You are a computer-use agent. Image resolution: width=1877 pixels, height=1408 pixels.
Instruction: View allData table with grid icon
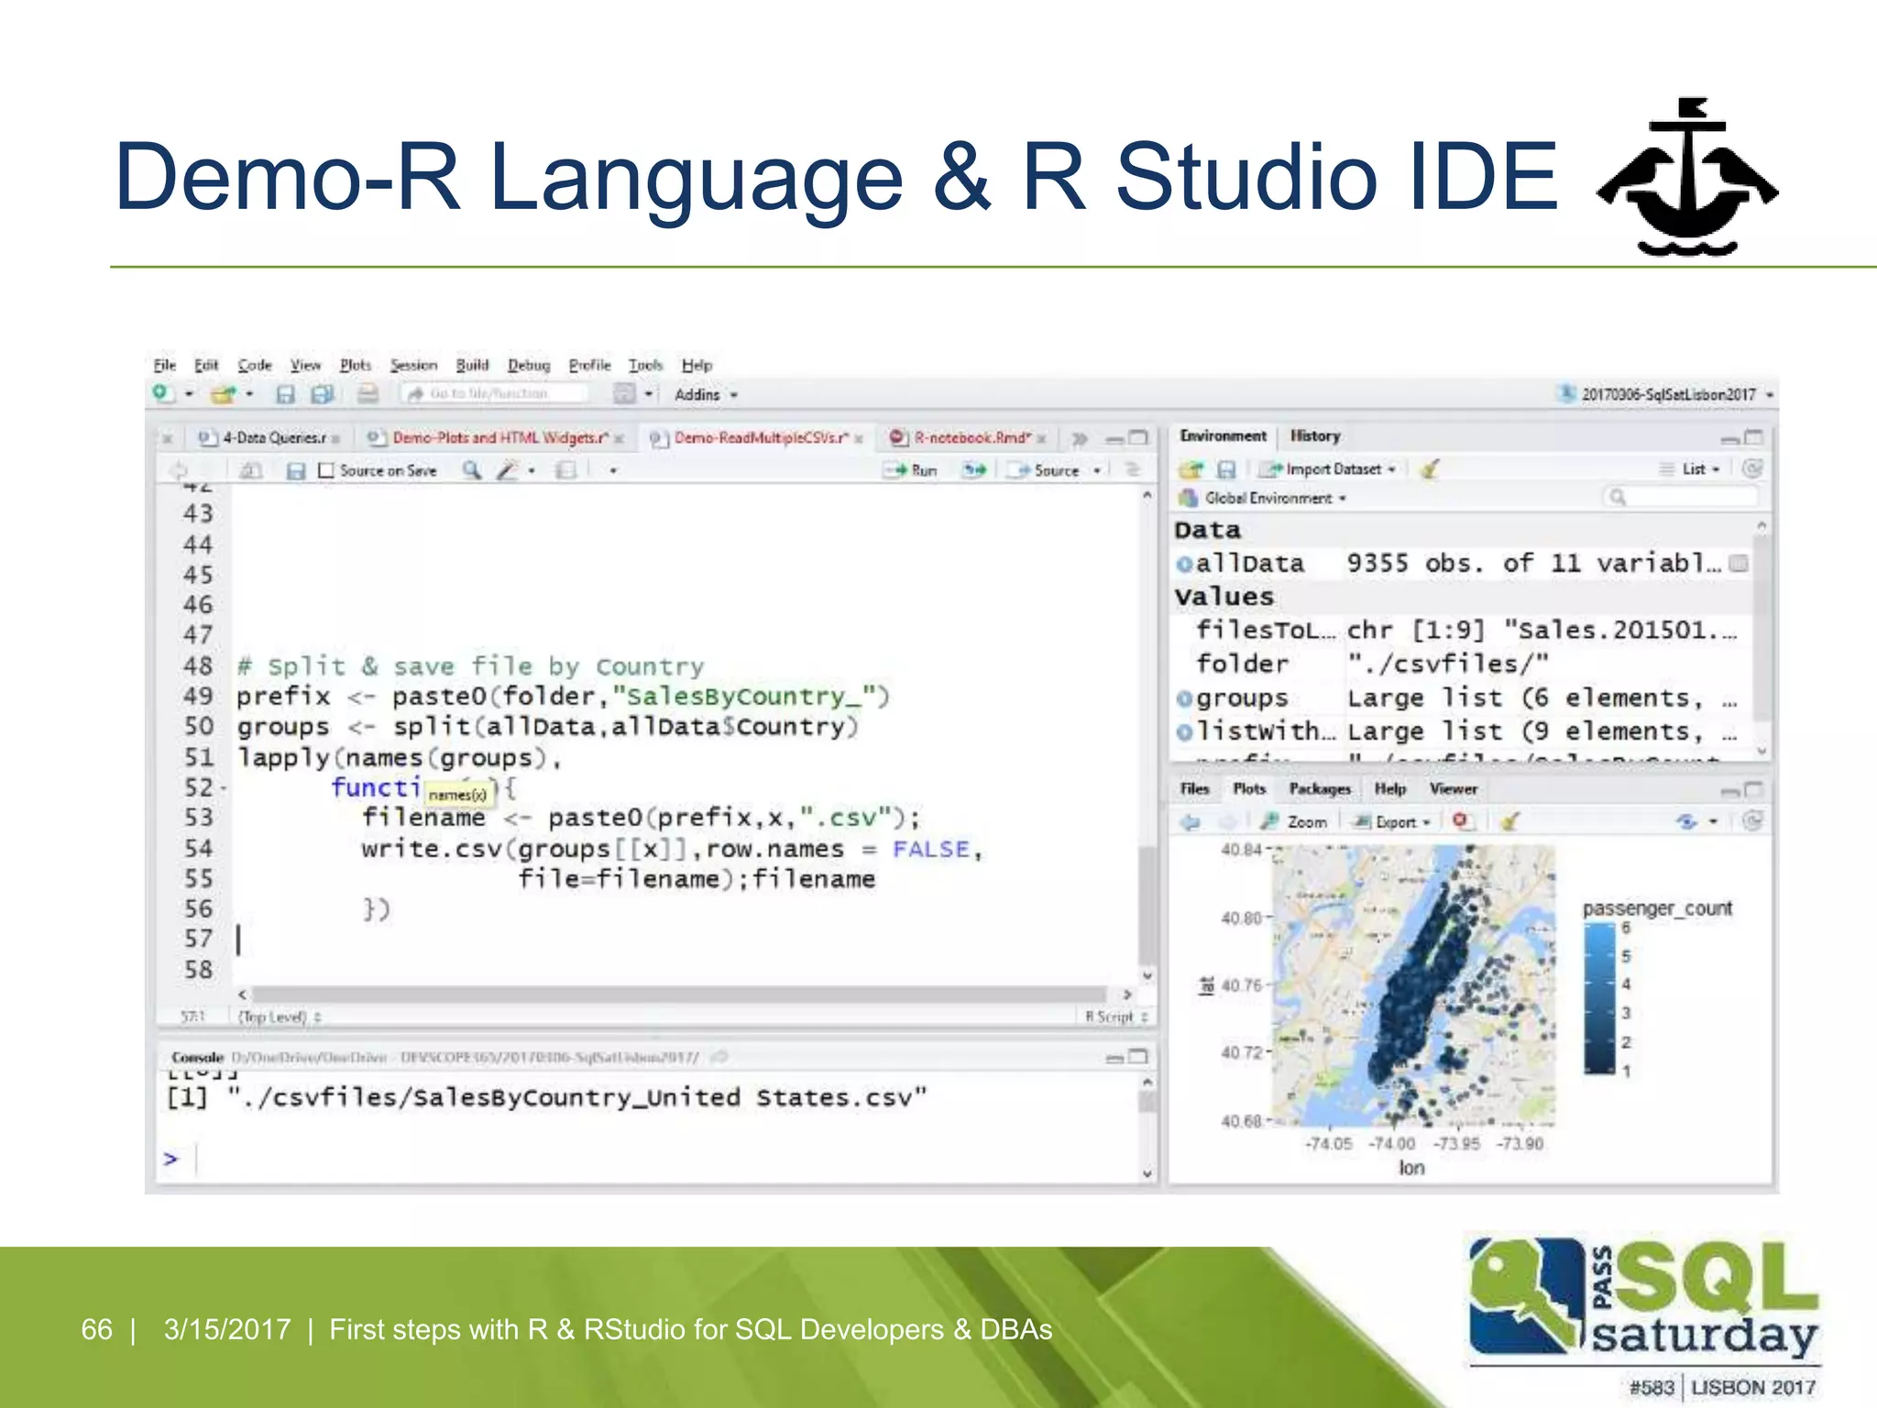[1739, 563]
